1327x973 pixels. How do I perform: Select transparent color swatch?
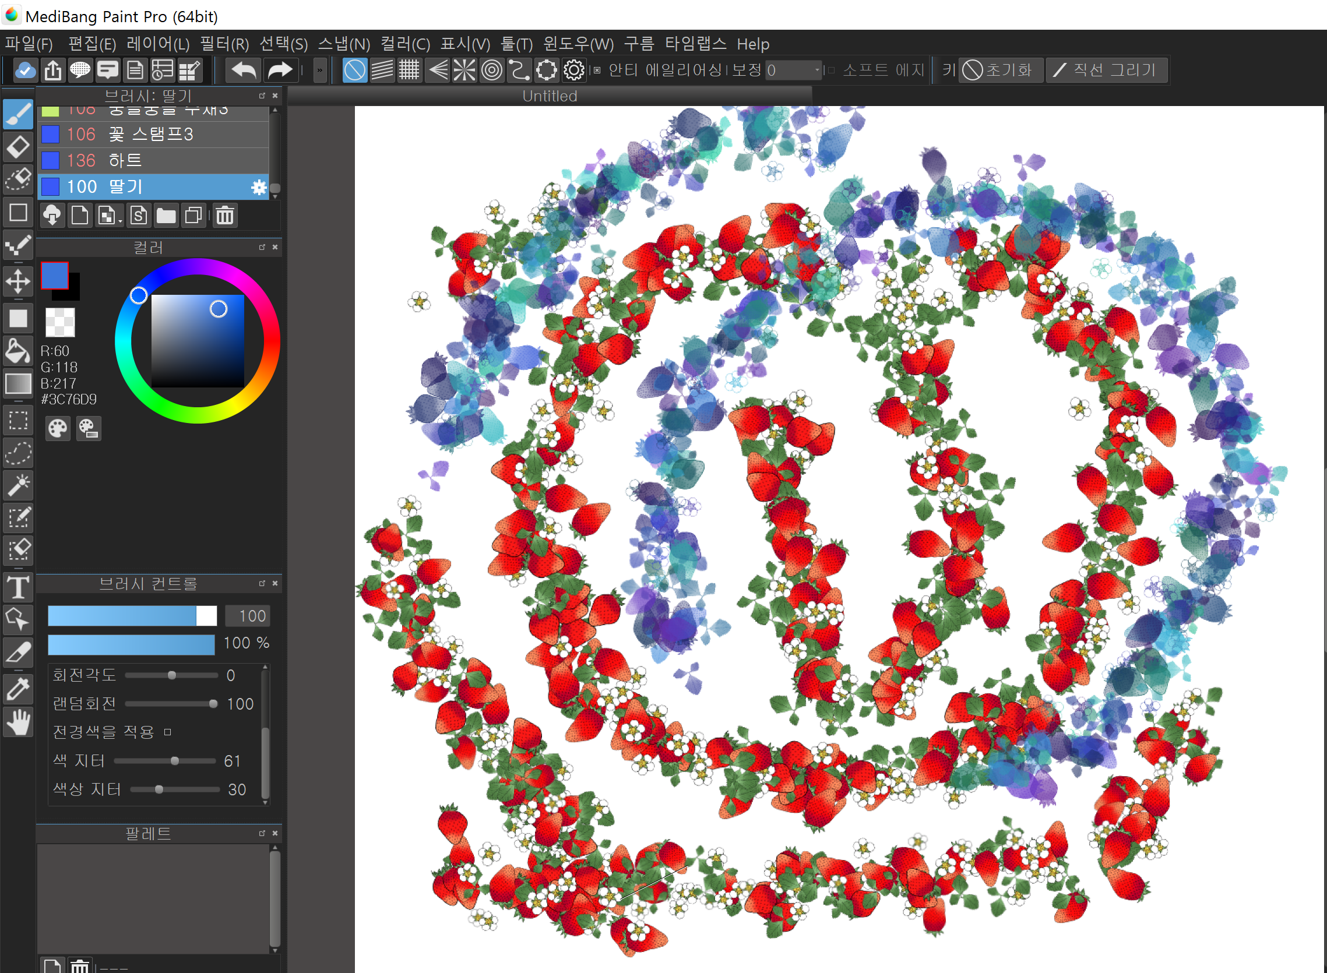pos(60,322)
